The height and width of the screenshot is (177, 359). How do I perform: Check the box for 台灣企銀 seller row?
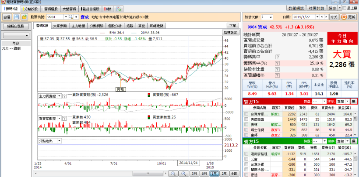pos(246,164)
